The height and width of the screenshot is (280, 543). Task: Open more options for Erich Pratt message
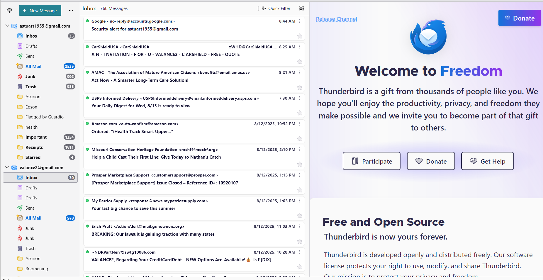(x=300, y=226)
